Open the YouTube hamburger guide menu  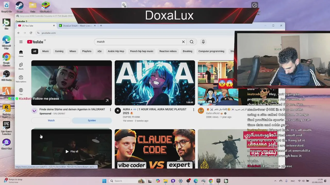(x=21, y=42)
